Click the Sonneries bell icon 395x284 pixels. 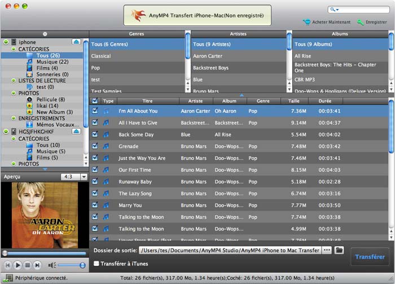[30, 74]
